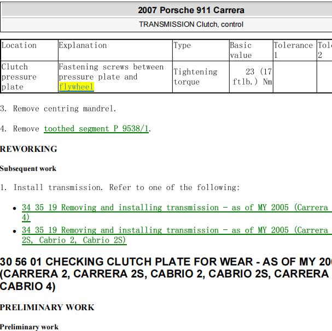Screen dimensions: 332x331
Task: Open the toothed segment P 9538/1 link
Action: 96,128
